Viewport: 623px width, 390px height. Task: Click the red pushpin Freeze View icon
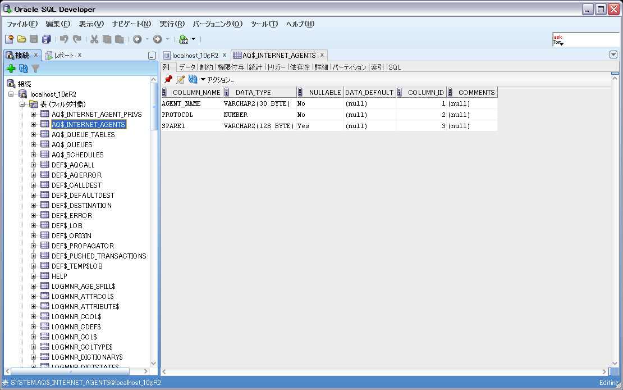168,79
